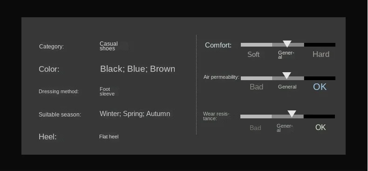Click the Air permeability slider triangle marker
Screen dimensions: 368x171
[286, 75]
